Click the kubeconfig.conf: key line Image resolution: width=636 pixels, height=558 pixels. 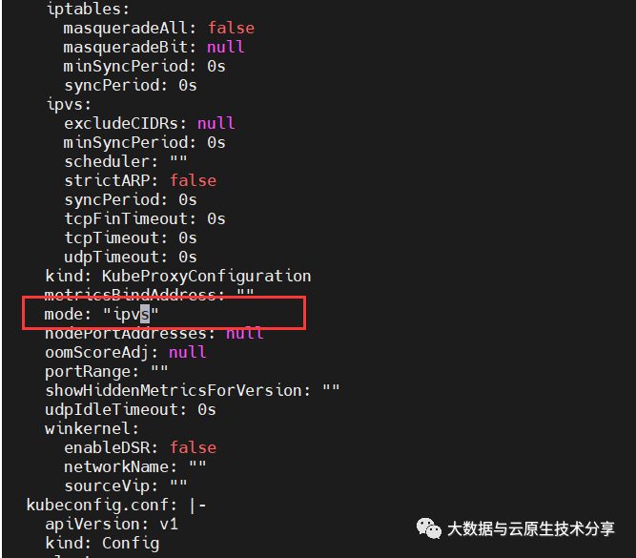116,505
